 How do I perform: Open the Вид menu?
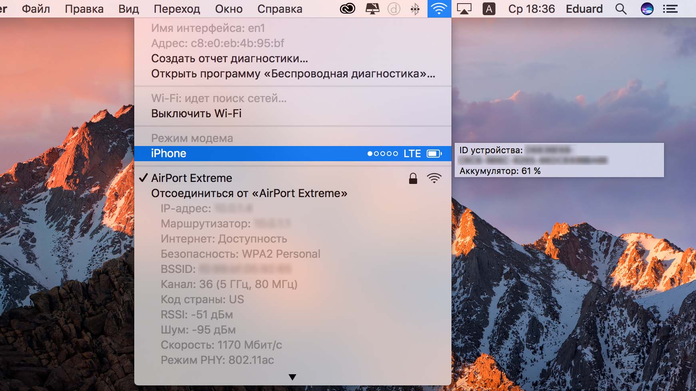[x=129, y=9]
